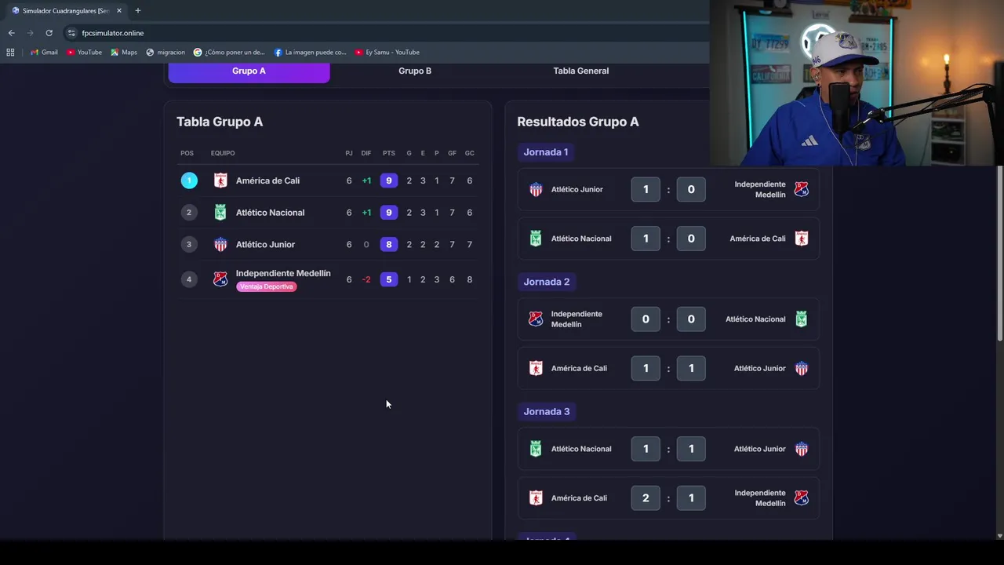The image size is (1004, 565).
Task: Click Atlético Junior crest in Jornada 3
Action: 801,449
